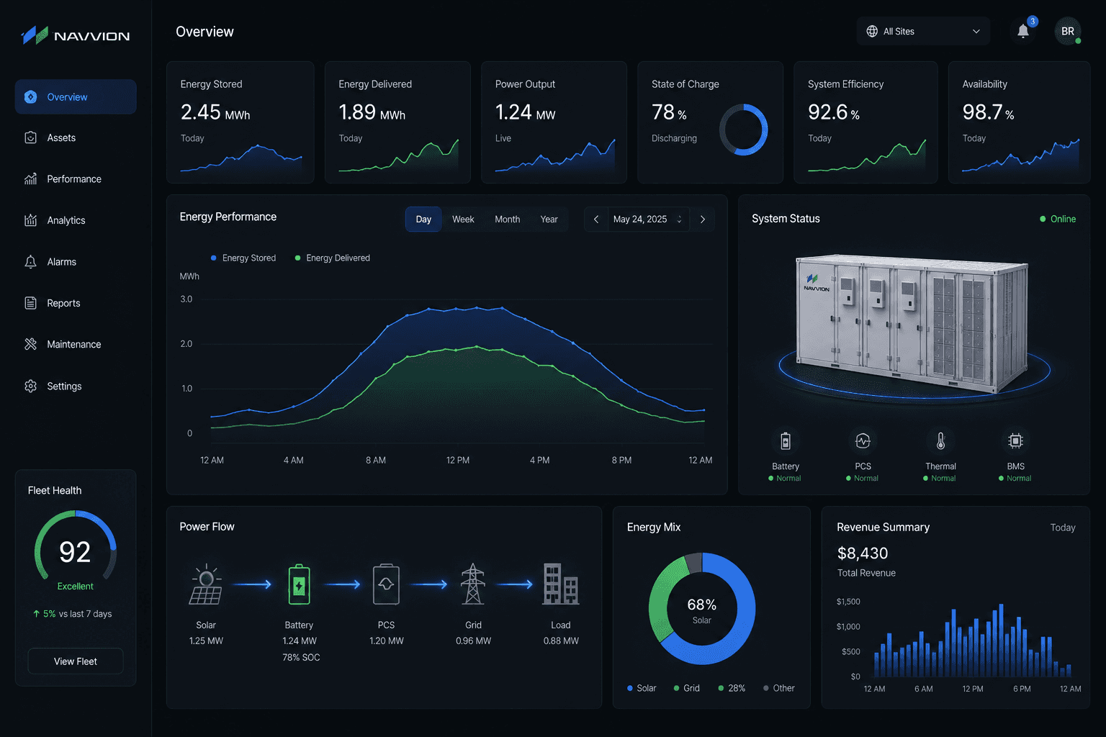This screenshot has width=1106, height=737.
Task: Click the Navvion logo
Action: [75, 35]
